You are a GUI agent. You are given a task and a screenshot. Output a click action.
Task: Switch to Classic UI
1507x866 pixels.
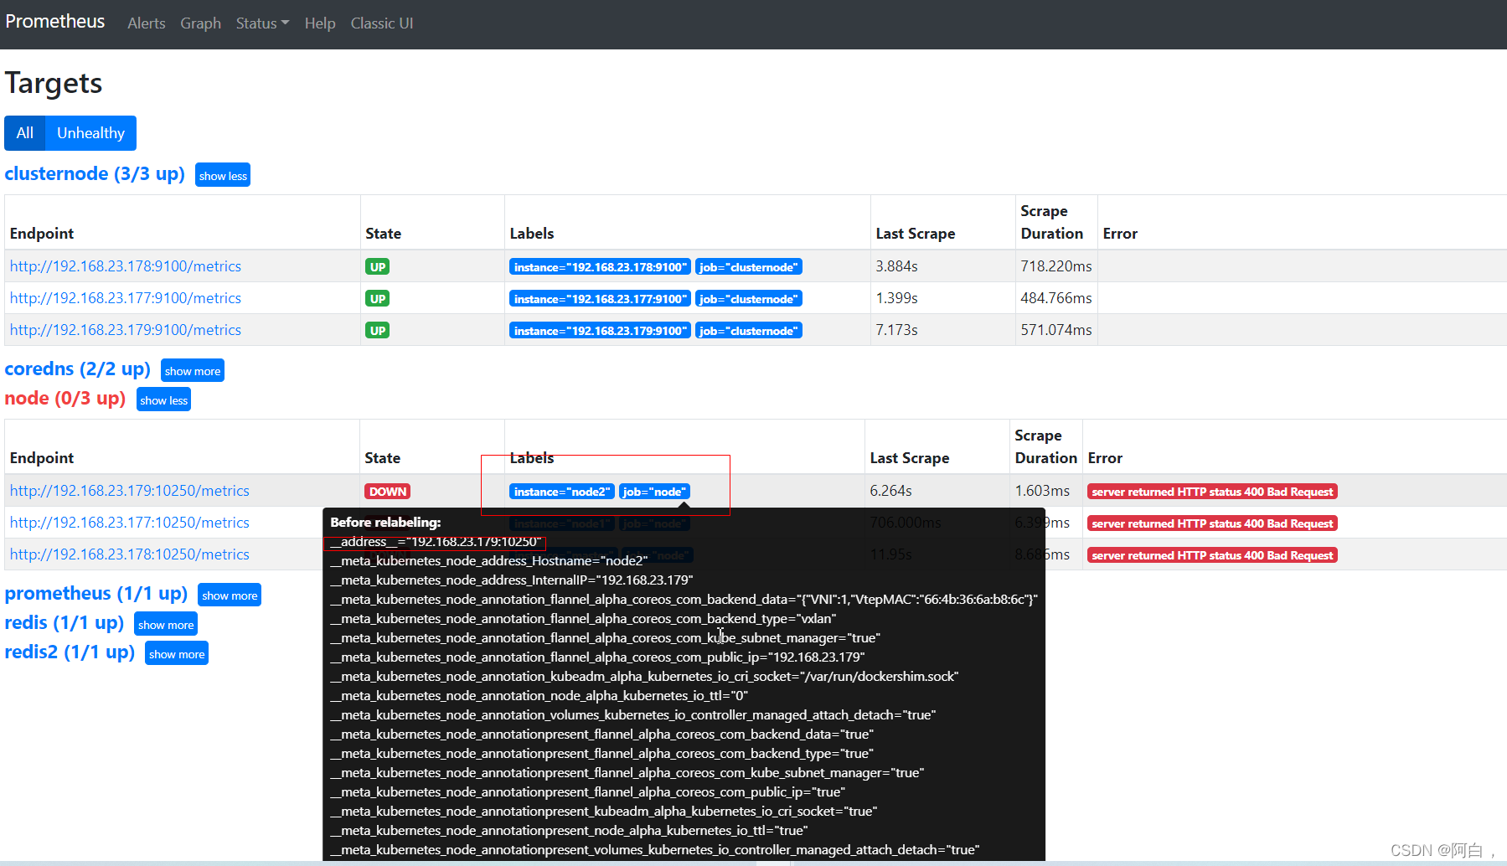[382, 23]
